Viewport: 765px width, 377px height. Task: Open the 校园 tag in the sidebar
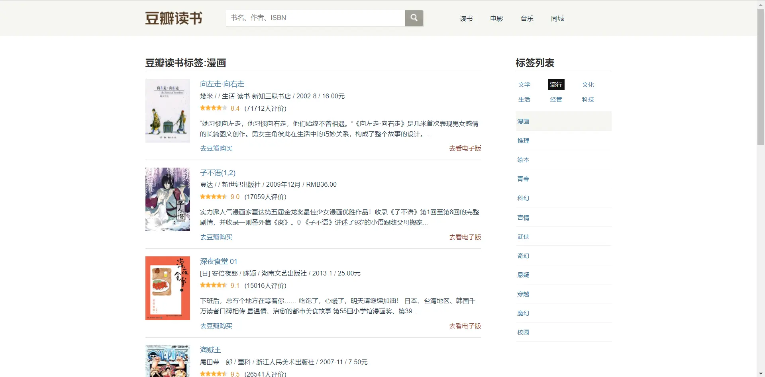point(563,332)
